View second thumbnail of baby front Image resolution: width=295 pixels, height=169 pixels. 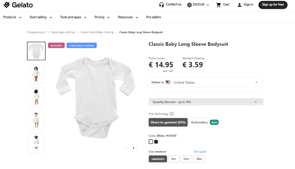tap(36, 74)
